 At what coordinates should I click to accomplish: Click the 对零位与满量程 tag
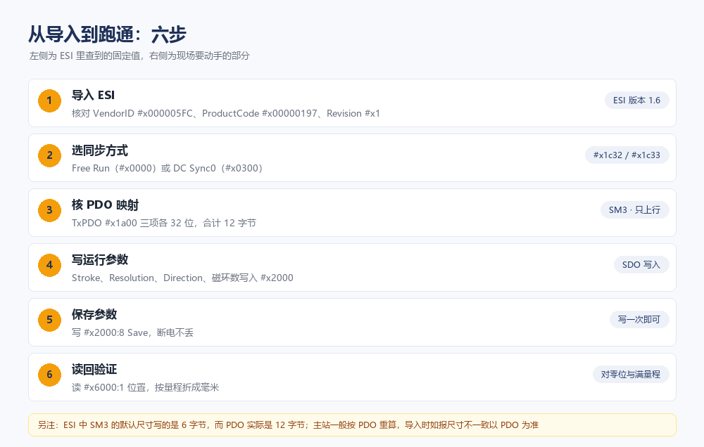pyautogui.click(x=630, y=375)
